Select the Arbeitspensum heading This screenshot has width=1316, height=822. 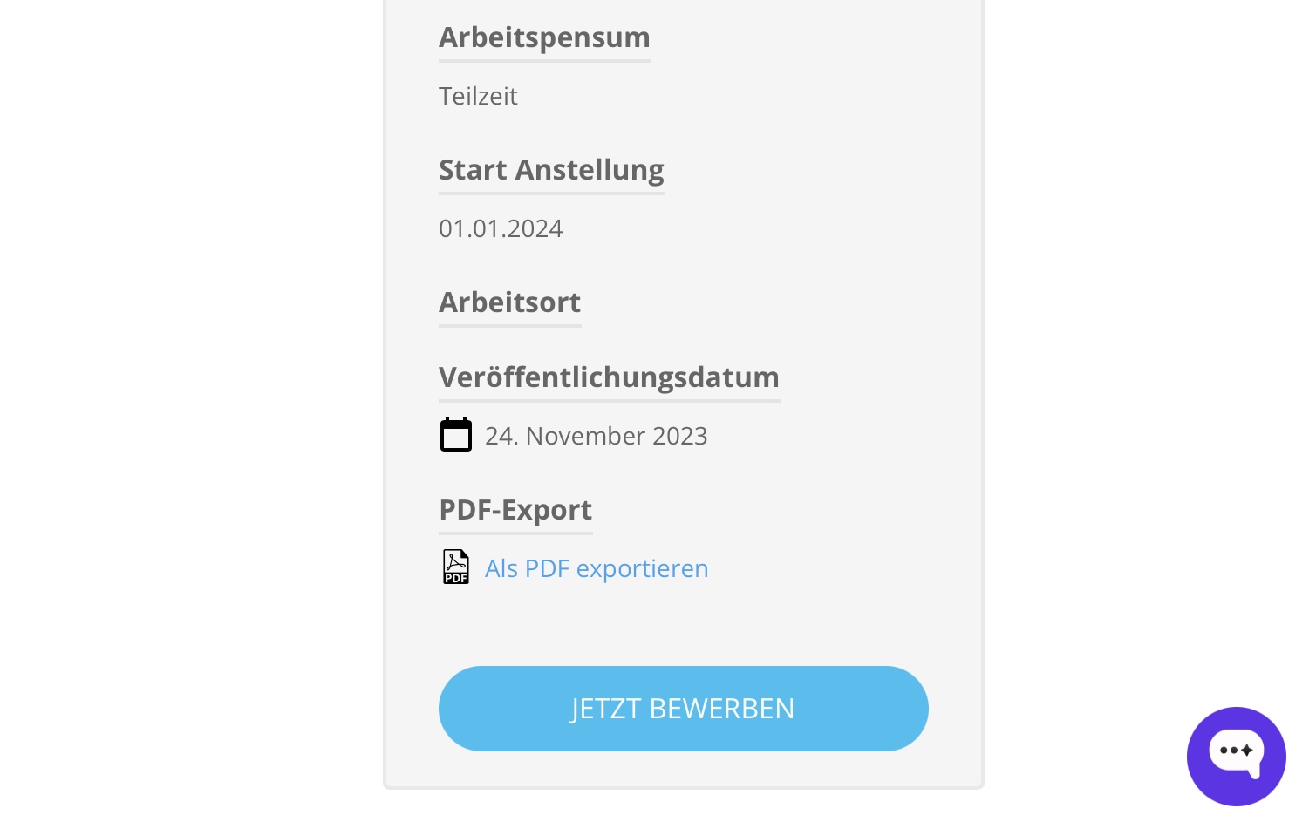(x=544, y=37)
